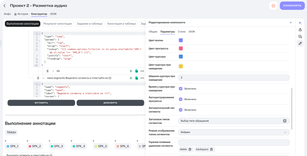The width and height of the screenshot is (307, 156).
Task: Pick the hover cursor color swatch
Action: 181,66
